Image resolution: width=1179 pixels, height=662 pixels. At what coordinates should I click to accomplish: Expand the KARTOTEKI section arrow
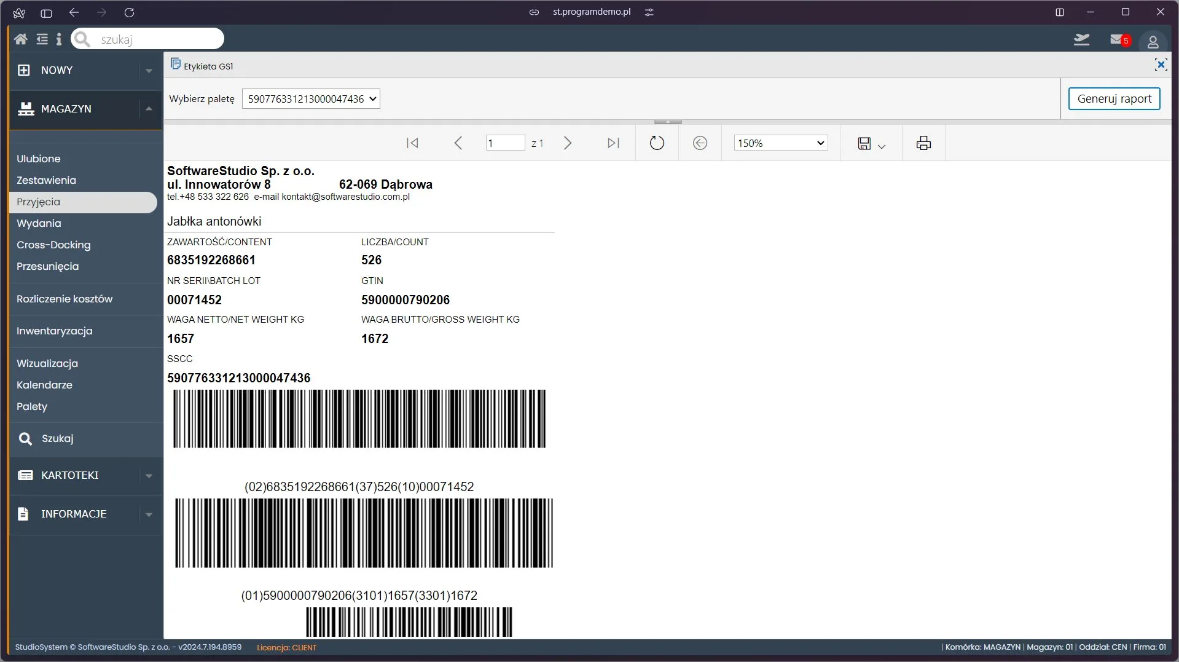(x=149, y=476)
